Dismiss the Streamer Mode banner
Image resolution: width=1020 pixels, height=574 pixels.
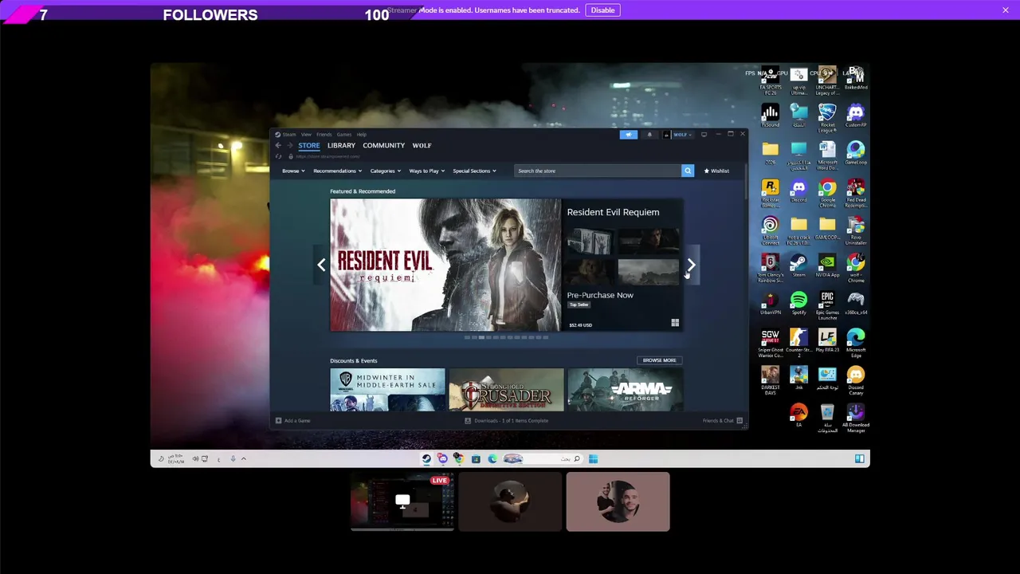(x=1006, y=10)
